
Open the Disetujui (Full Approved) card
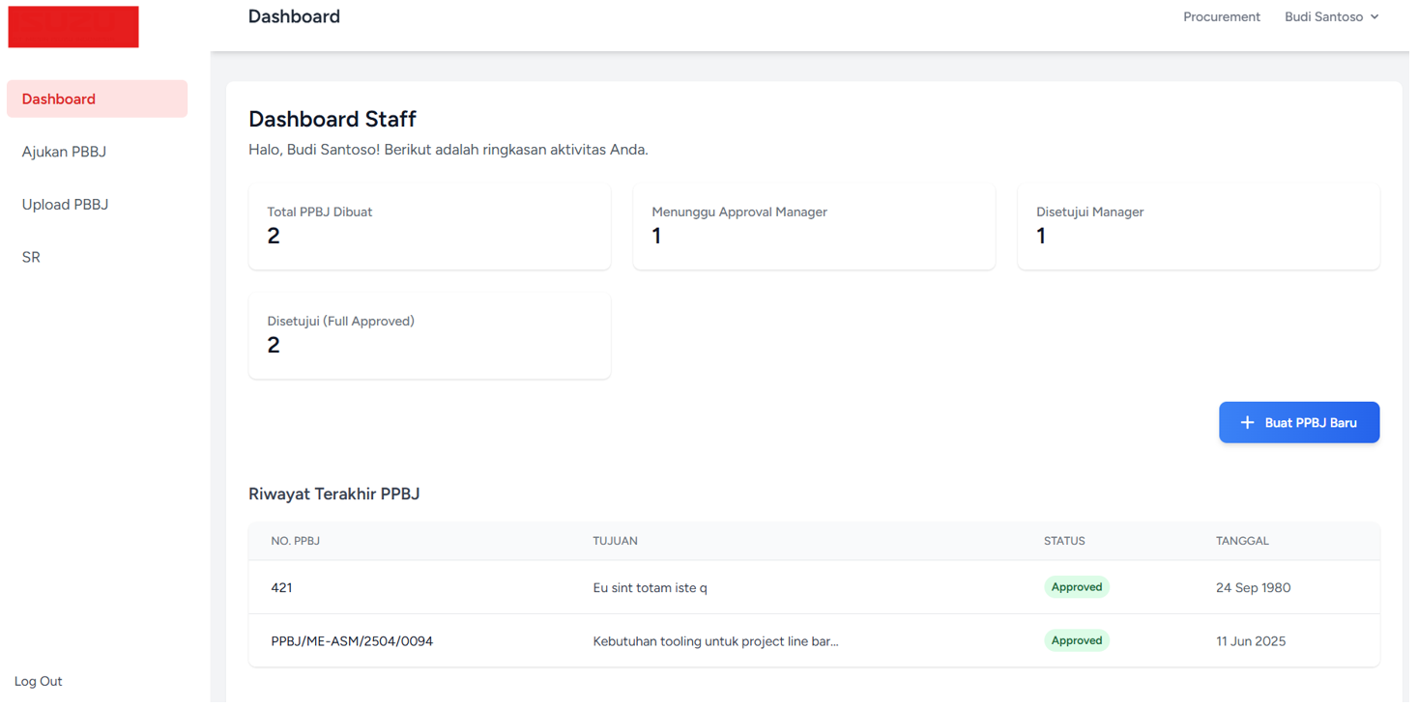pos(429,335)
